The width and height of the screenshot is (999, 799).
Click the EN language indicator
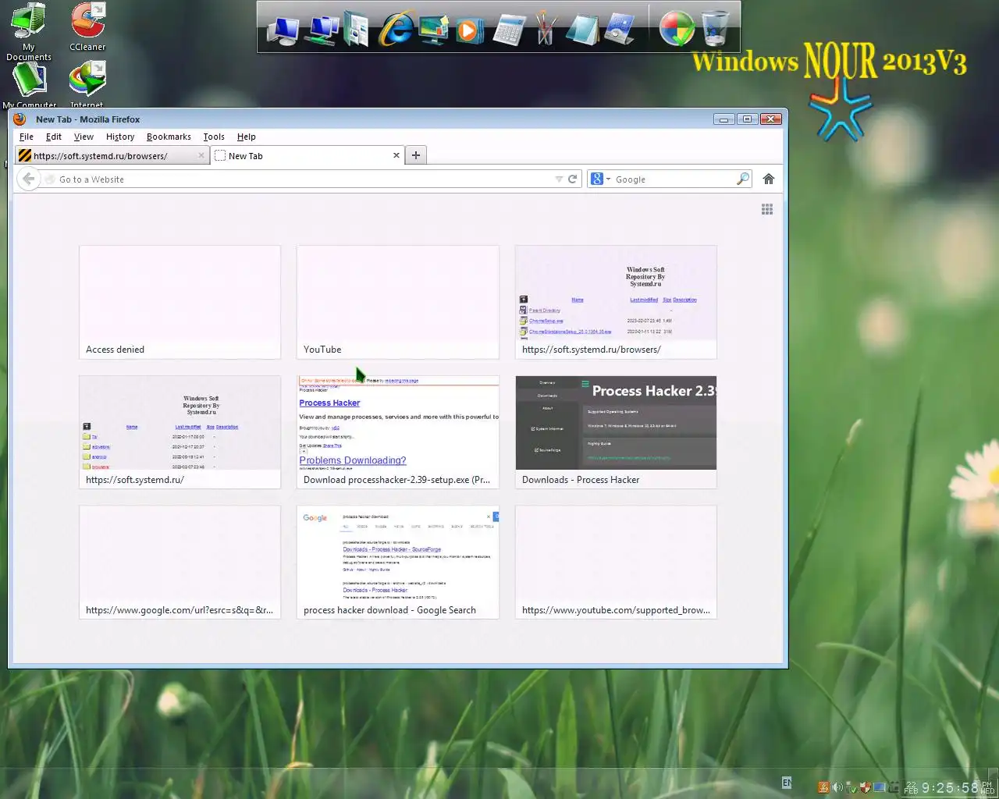pyautogui.click(x=787, y=783)
